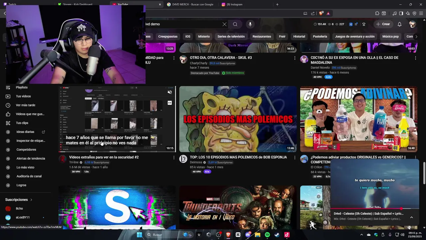The width and height of the screenshot is (426, 240).
Task: Open the browser hamburger menu
Action: pyautogui.click(x=421, y=13)
